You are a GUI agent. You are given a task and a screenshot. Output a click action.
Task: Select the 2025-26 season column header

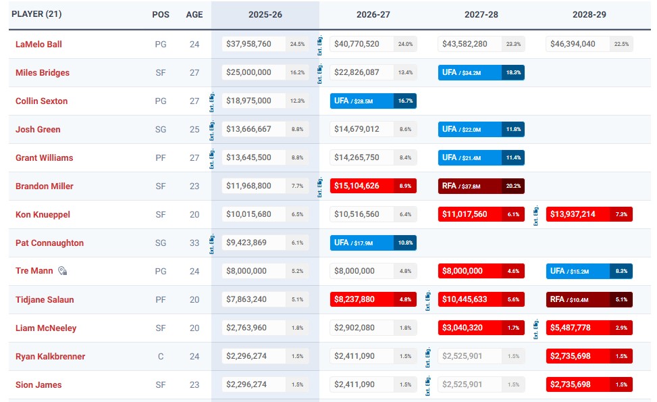[265, 14]
